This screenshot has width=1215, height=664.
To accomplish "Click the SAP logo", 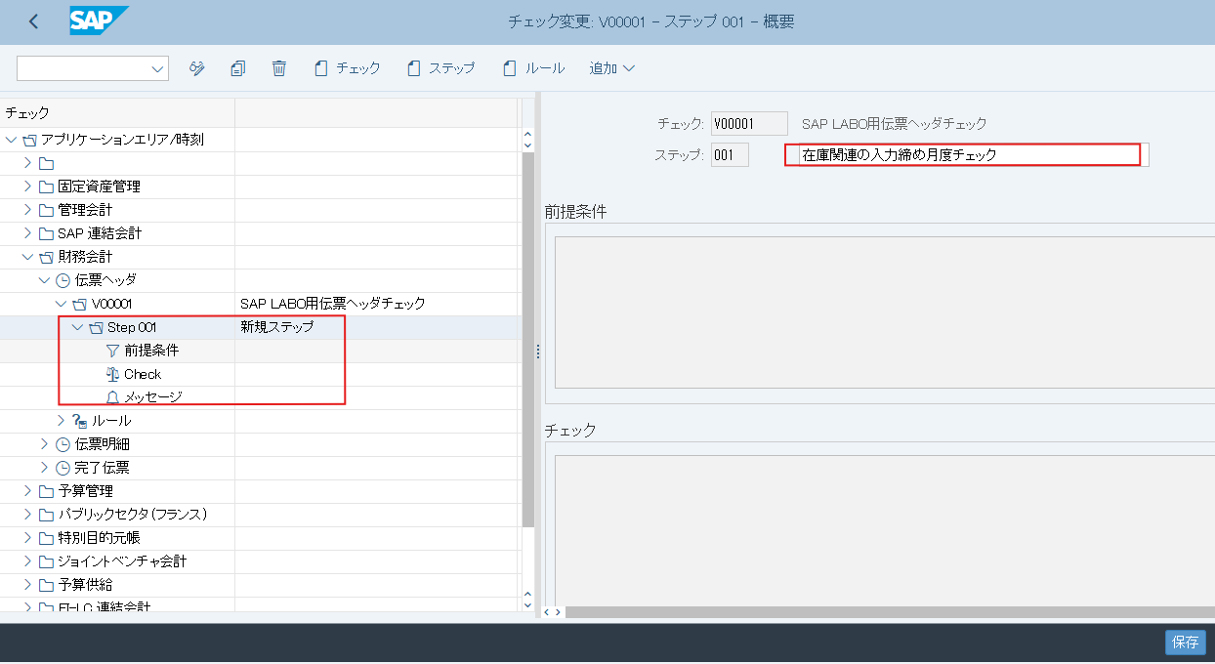I will pos(98,21).
